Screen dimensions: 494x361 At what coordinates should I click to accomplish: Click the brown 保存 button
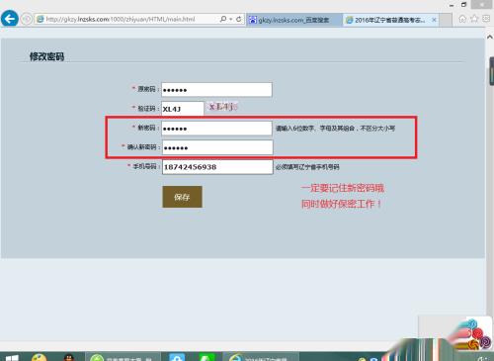click(182, 197)
